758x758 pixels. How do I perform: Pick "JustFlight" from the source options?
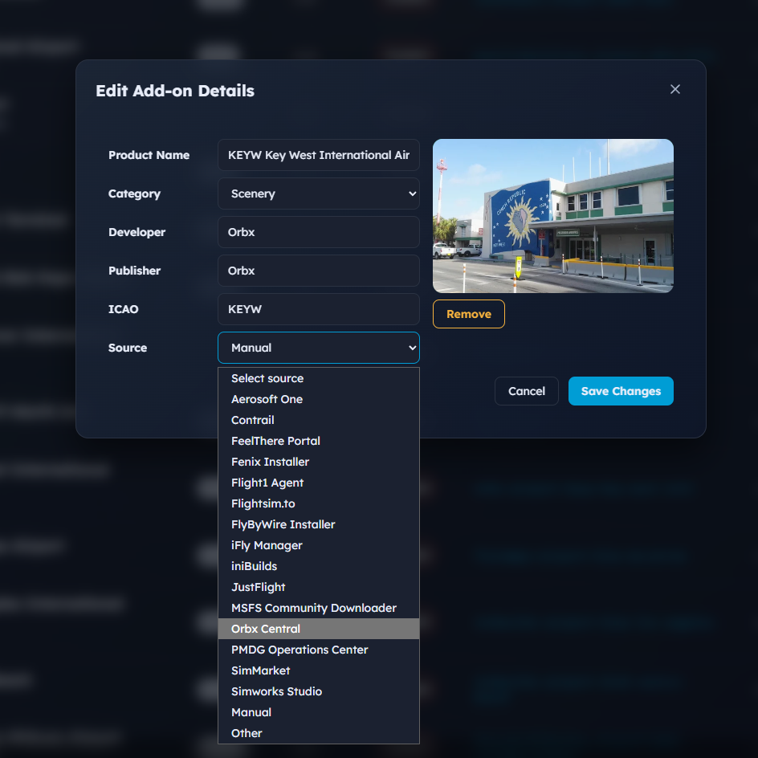pos(257,587)
